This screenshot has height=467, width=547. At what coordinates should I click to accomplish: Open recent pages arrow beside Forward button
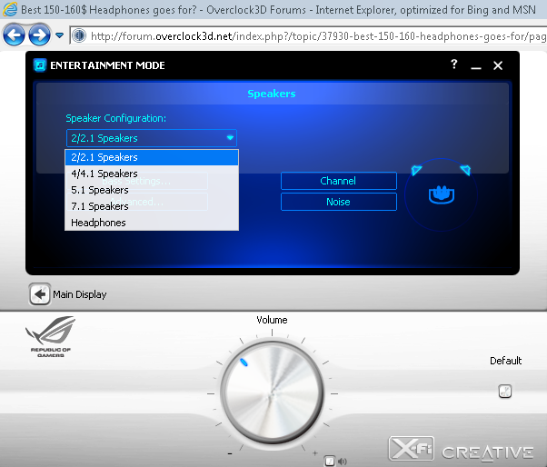(60, 35)
